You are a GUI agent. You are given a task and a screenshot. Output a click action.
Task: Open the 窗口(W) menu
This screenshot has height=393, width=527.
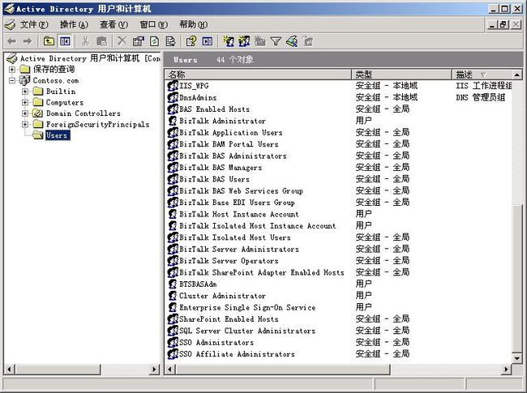tap(154, 24)
